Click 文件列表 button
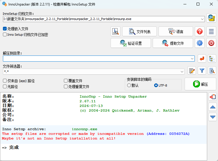 click(139, 31)
